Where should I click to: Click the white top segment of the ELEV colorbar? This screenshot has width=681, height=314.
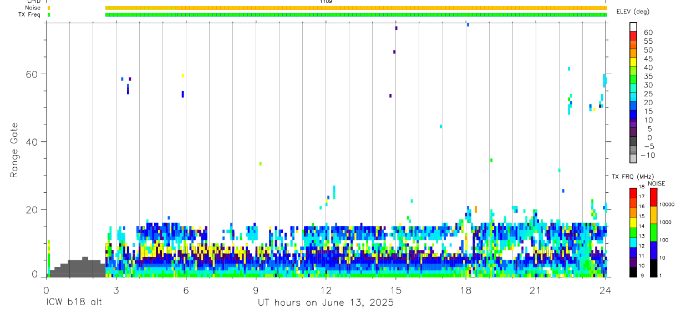tap(633, 28)
